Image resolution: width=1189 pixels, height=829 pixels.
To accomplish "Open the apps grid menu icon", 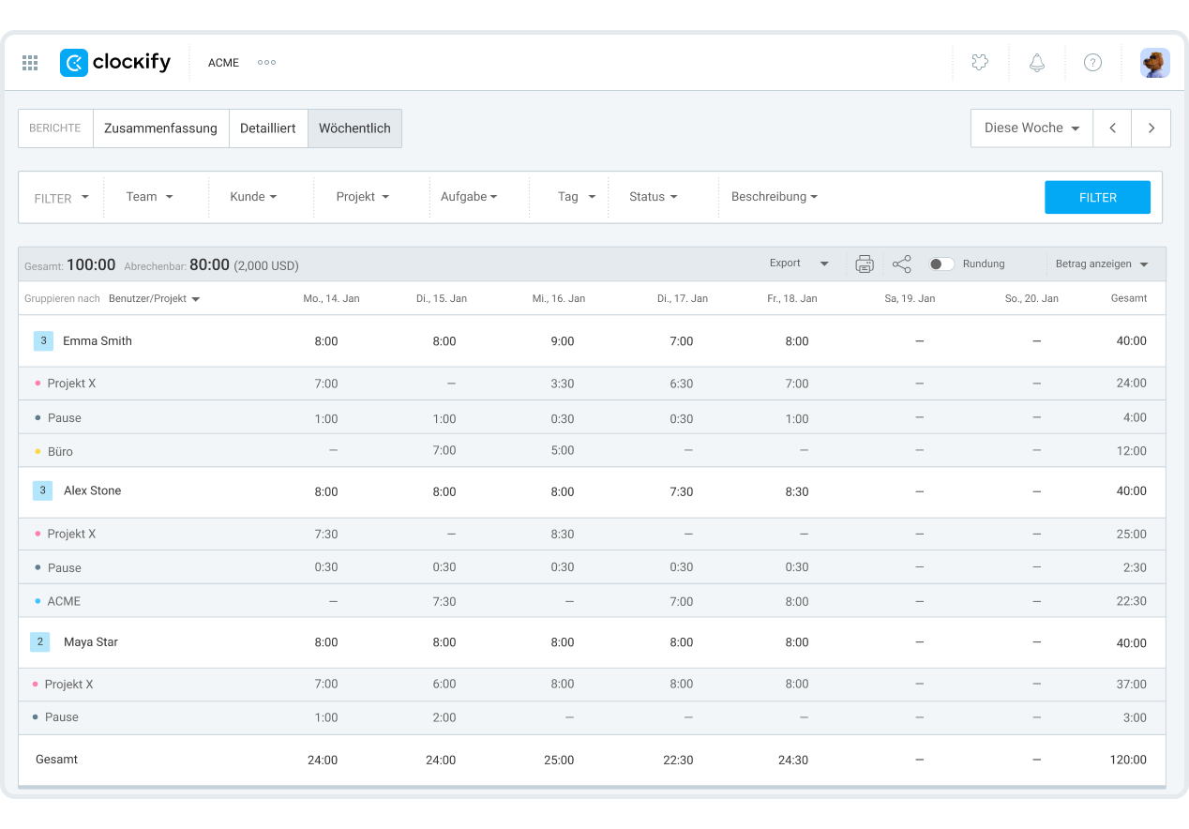I will tap(30, 63).
